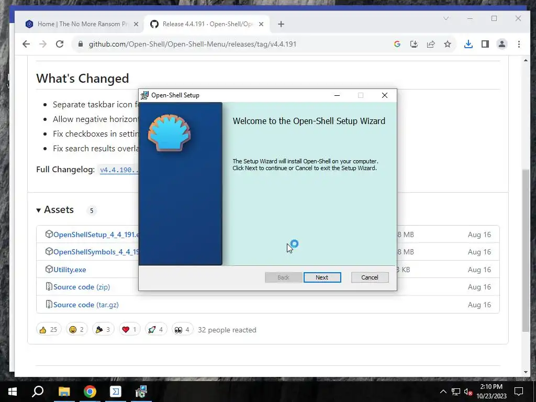The height and width of the screenshot is (402, 536).
Task: Click the package icon beside Utility.exe
Action: (x=49, y=269)
